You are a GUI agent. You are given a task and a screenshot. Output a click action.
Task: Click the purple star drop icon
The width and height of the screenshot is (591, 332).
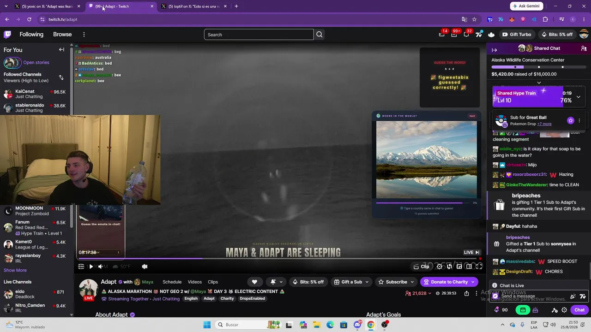coord(571,121)
